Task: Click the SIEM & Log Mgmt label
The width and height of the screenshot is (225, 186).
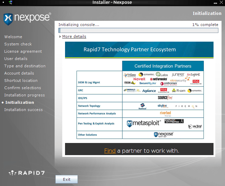Action: click(89, 83)
